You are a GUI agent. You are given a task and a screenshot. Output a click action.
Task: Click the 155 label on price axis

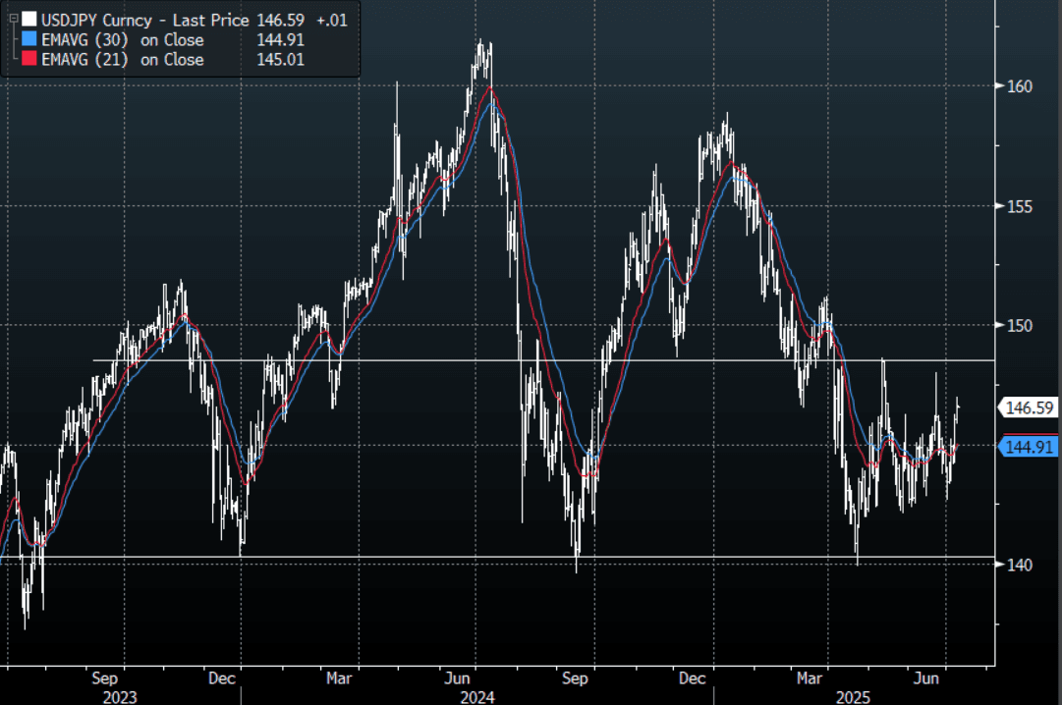1019,206
